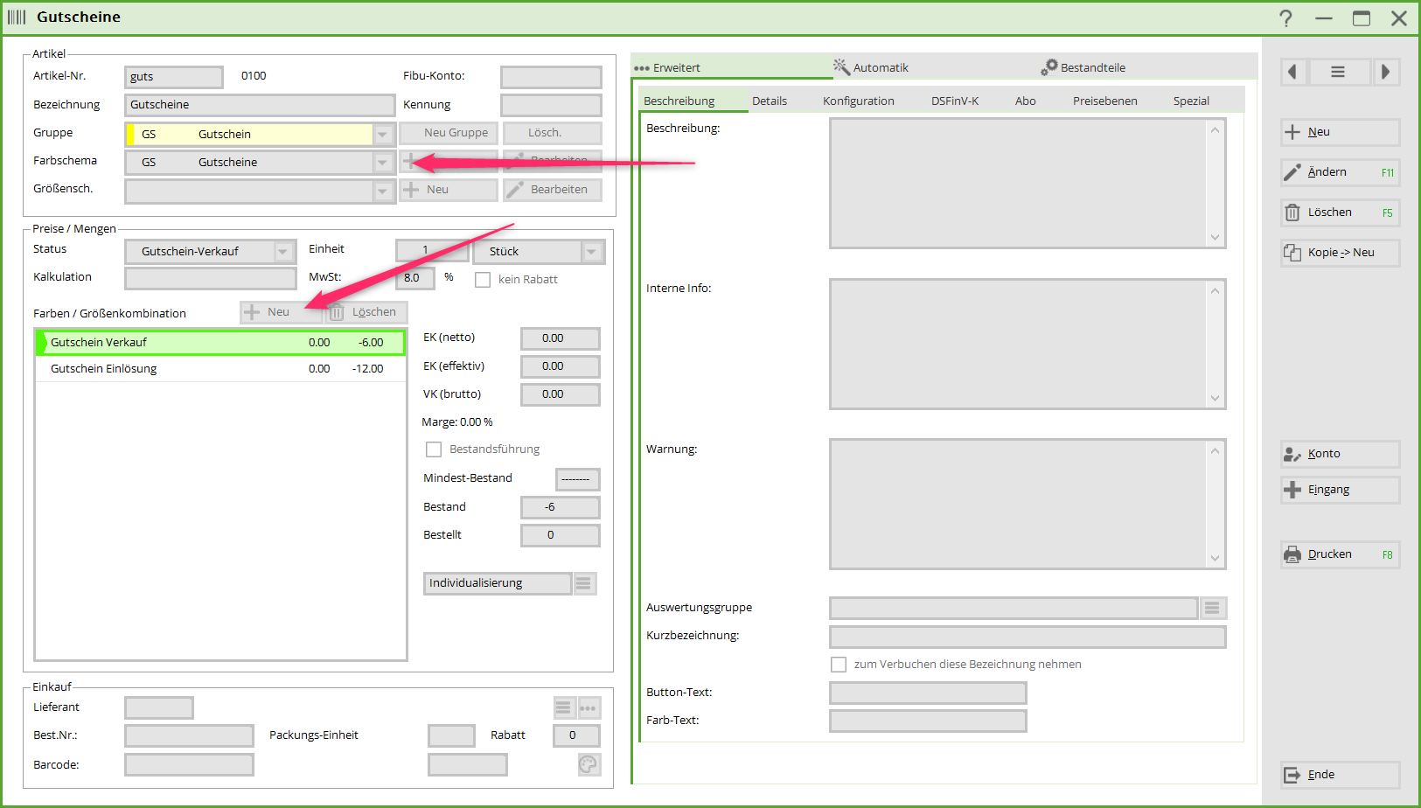
Task: Switch to the Konfiguration tab
Action: point(858,101)
